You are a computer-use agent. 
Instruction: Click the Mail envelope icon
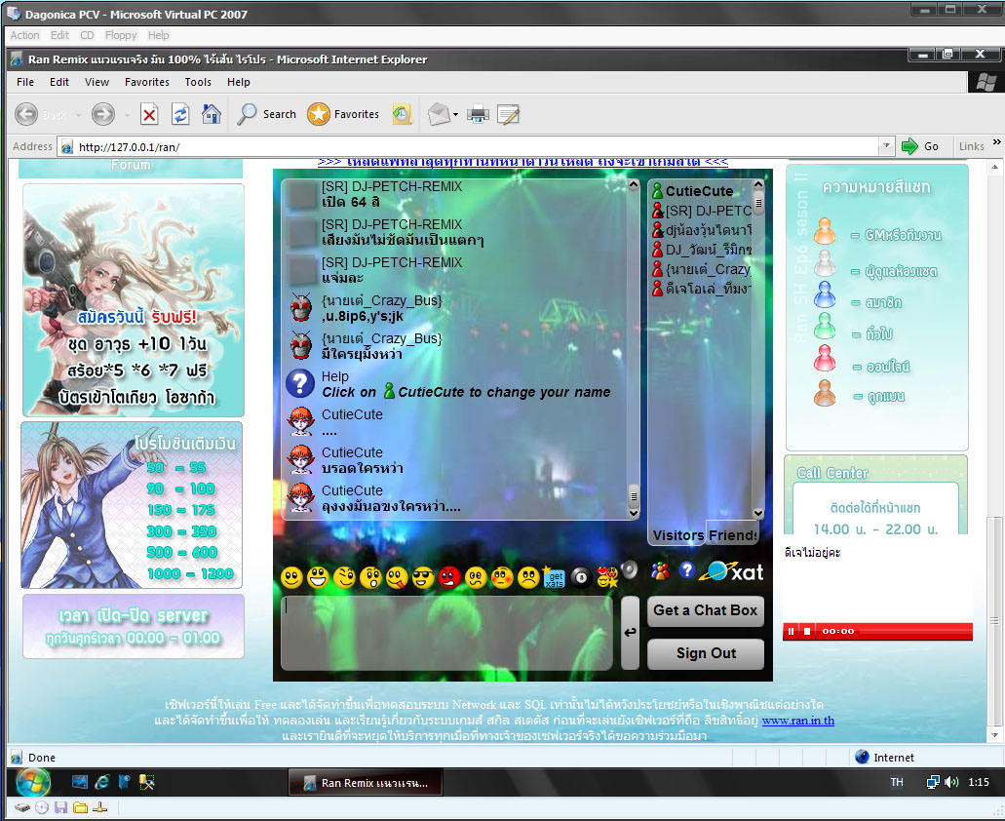[x=439, y=114]
